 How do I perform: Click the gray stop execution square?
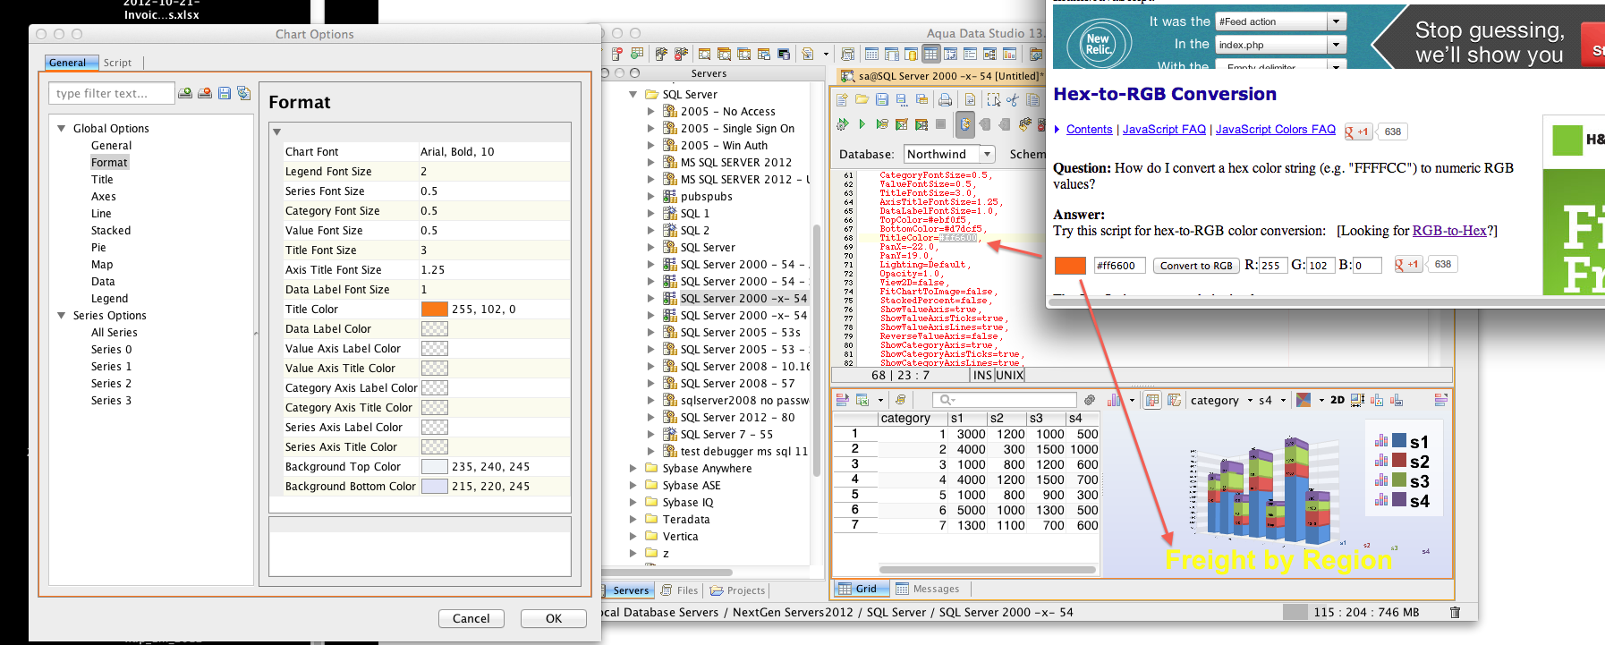pyautogui.click(x=940, y=124)
